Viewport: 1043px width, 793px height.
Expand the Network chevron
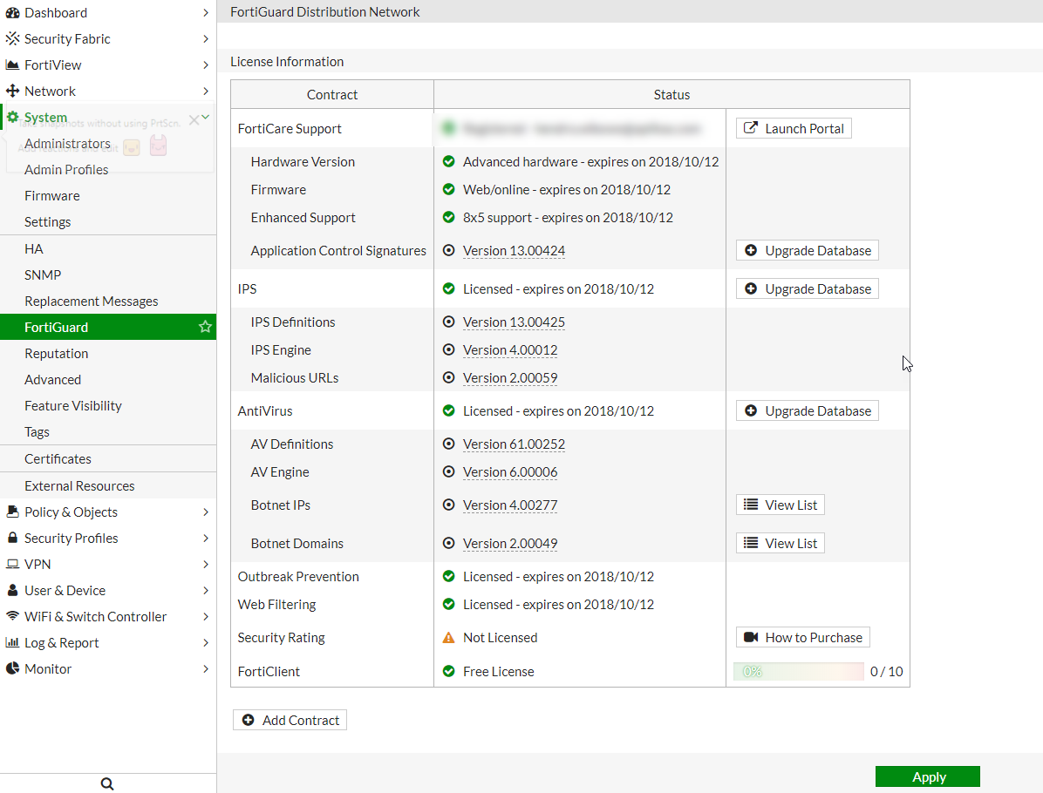206,91
